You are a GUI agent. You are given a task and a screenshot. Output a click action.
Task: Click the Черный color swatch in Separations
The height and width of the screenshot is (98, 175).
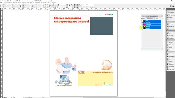[144, 28]
